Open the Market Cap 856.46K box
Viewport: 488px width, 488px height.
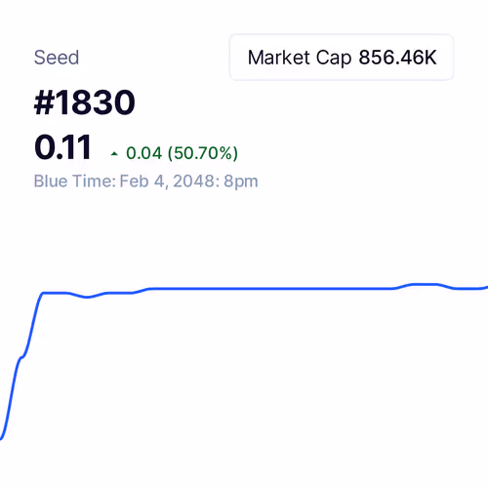[x=342, y=58]
